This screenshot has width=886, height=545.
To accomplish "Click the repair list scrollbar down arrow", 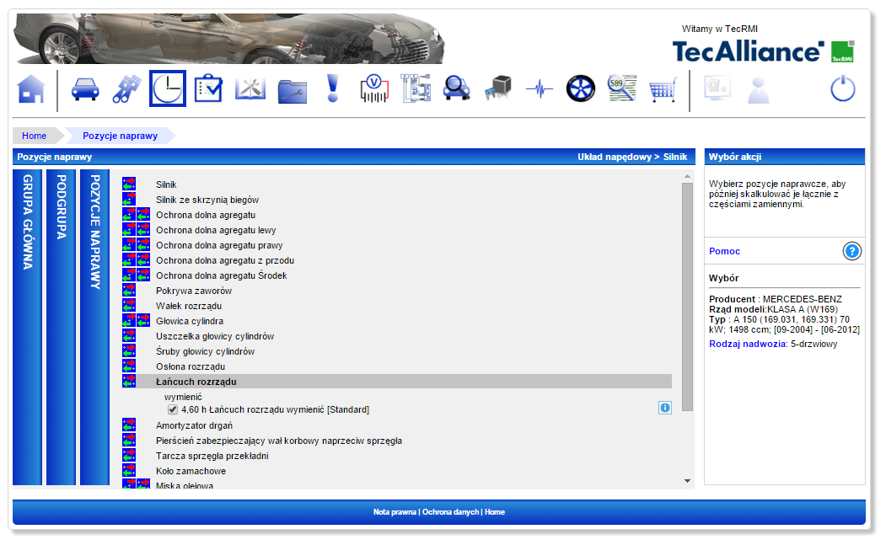I will coord(687,480).
